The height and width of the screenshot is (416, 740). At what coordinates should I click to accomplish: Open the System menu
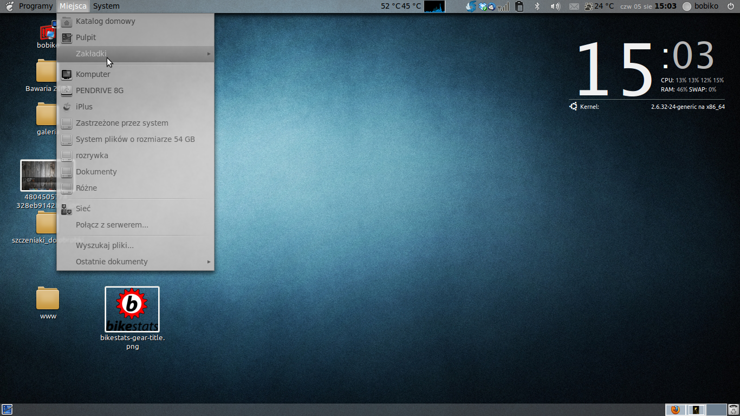[106, 6]
